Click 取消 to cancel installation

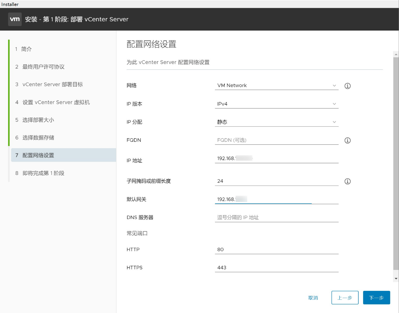[313, 298]
